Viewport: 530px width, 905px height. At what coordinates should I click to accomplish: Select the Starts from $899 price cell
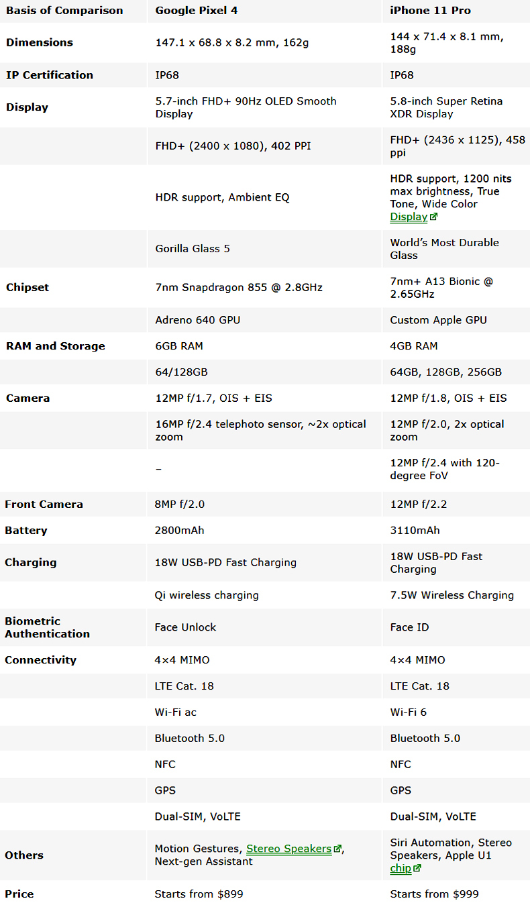(x=199, y=894)
